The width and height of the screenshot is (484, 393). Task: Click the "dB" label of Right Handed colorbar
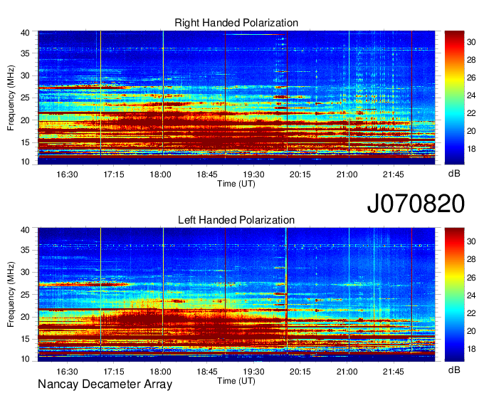[454, 174]
